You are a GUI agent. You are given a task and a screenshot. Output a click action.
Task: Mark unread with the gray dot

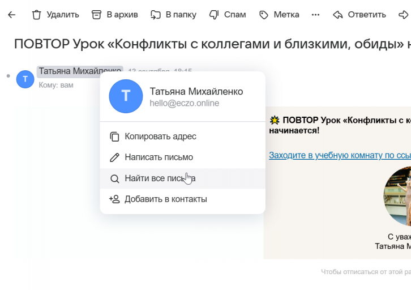click(8, 76)
